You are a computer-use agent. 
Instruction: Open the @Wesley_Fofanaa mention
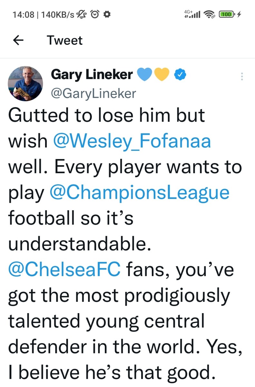pyautogui.click(x=132, y=141)
